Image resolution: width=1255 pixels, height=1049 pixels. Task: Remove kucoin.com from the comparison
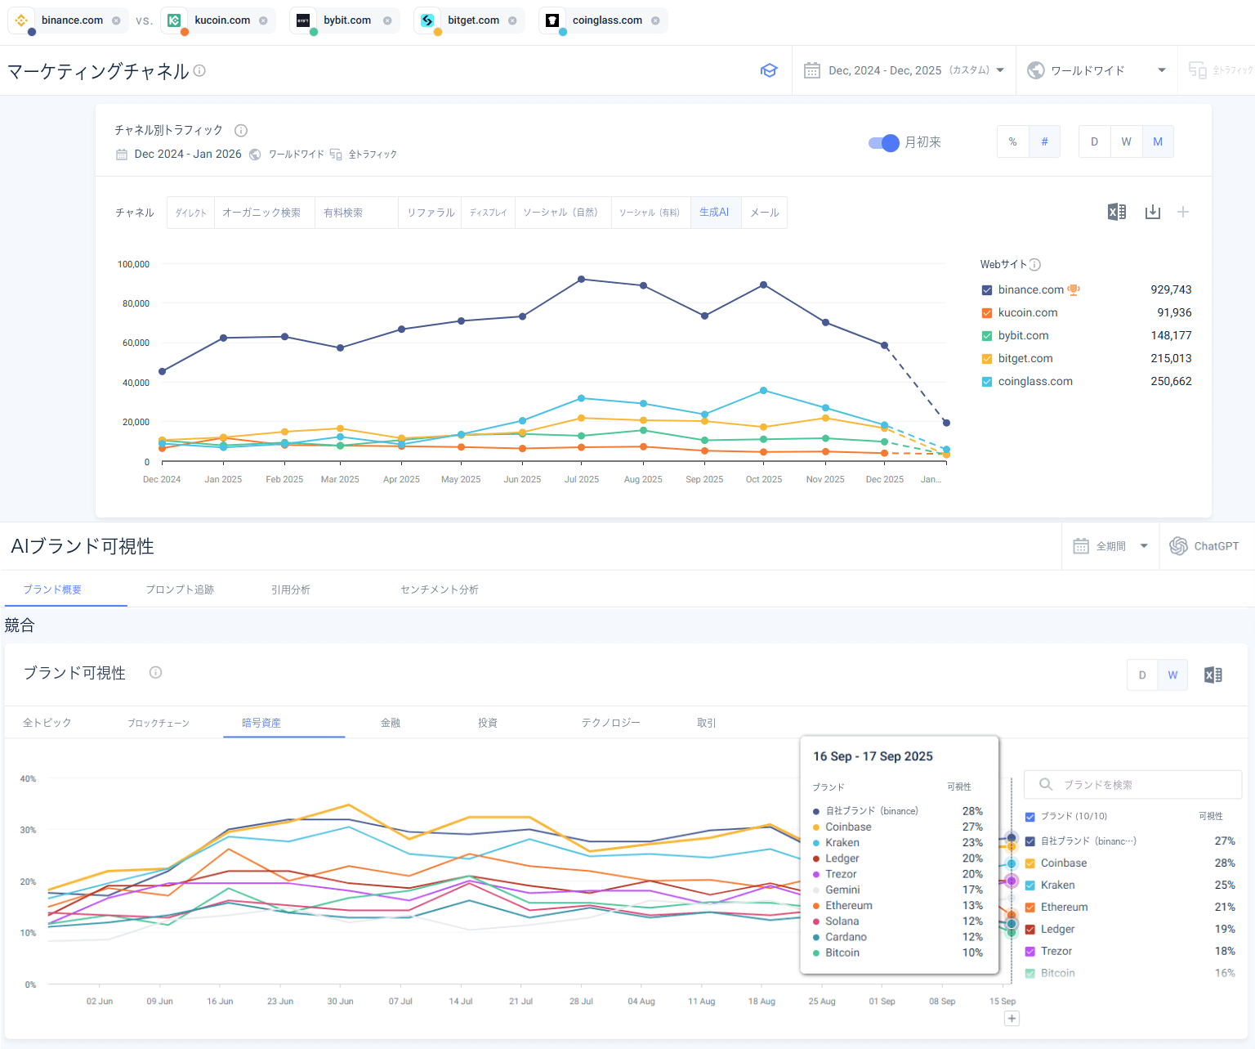coord(263,20)
